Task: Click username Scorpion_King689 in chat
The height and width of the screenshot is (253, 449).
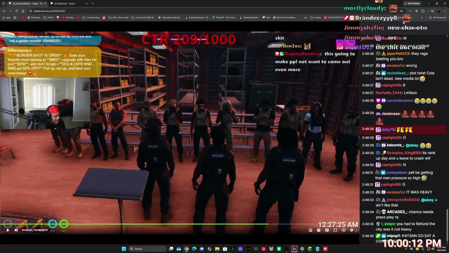Action: (404, 153)
